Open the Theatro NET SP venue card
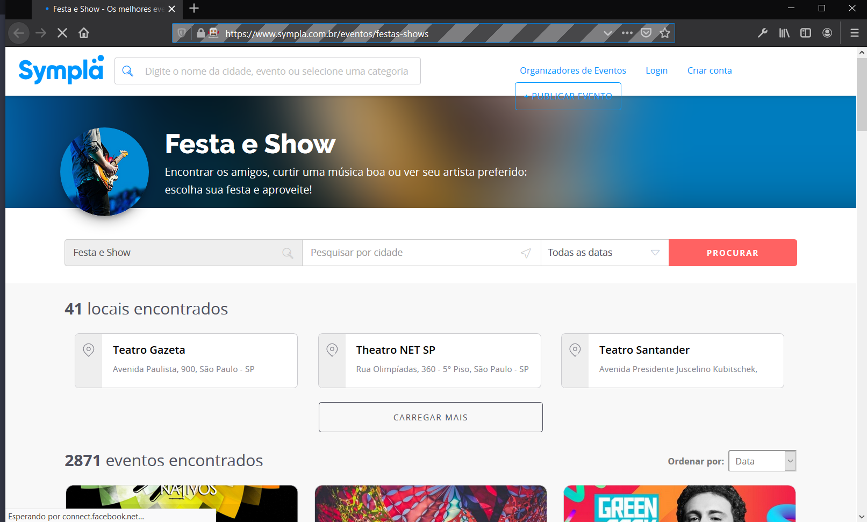The height and width of the screenshot is (522, 867). tap(429, 361)
